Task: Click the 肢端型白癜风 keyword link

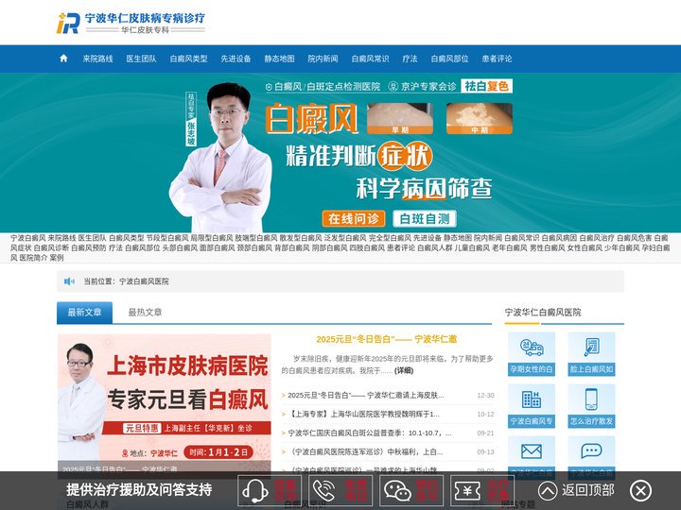Action: point(256,238)
